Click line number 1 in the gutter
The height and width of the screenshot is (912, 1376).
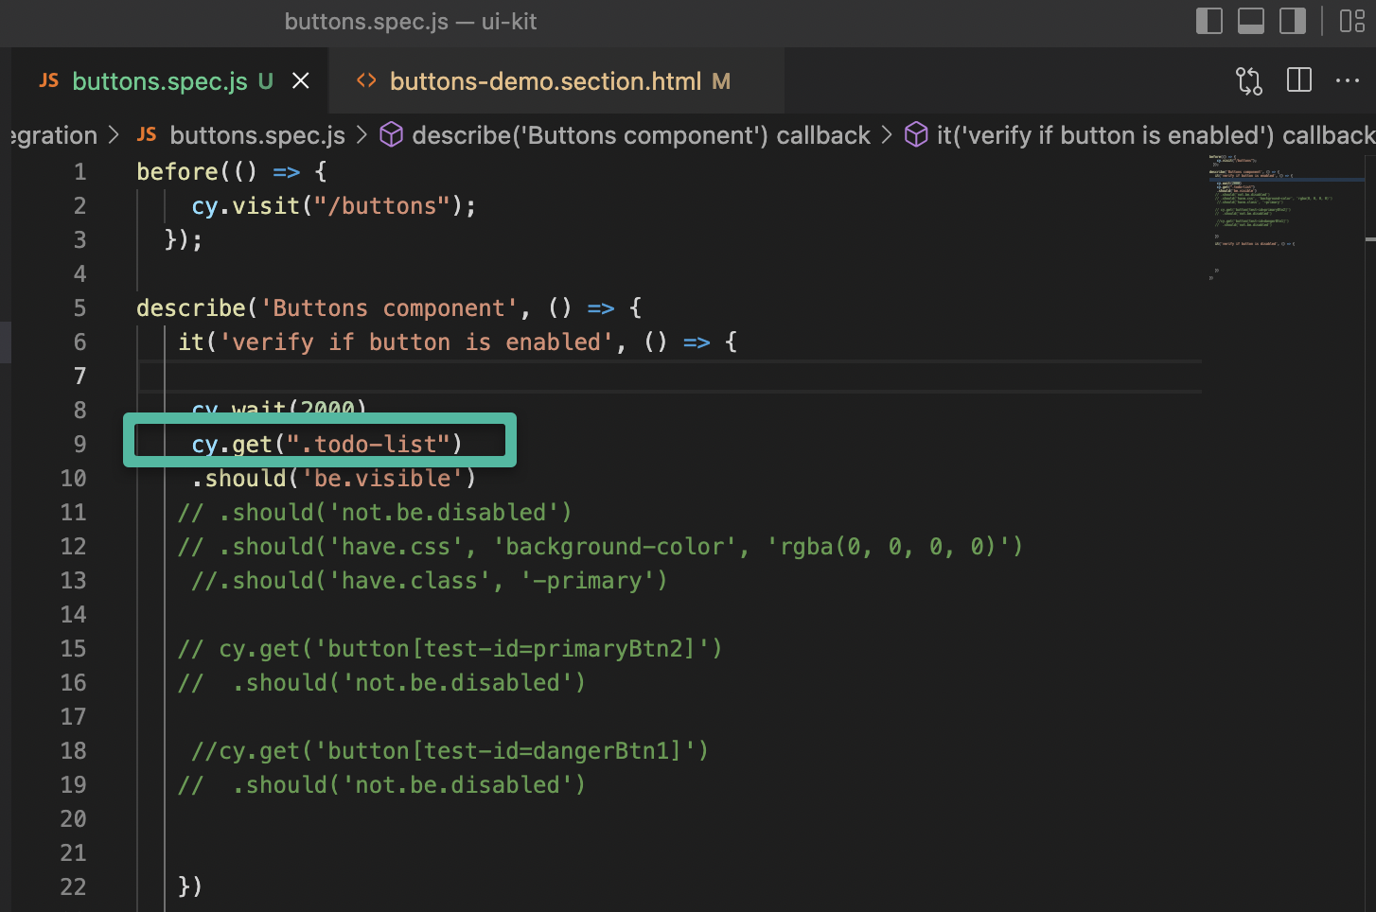[x=80, y=172]
